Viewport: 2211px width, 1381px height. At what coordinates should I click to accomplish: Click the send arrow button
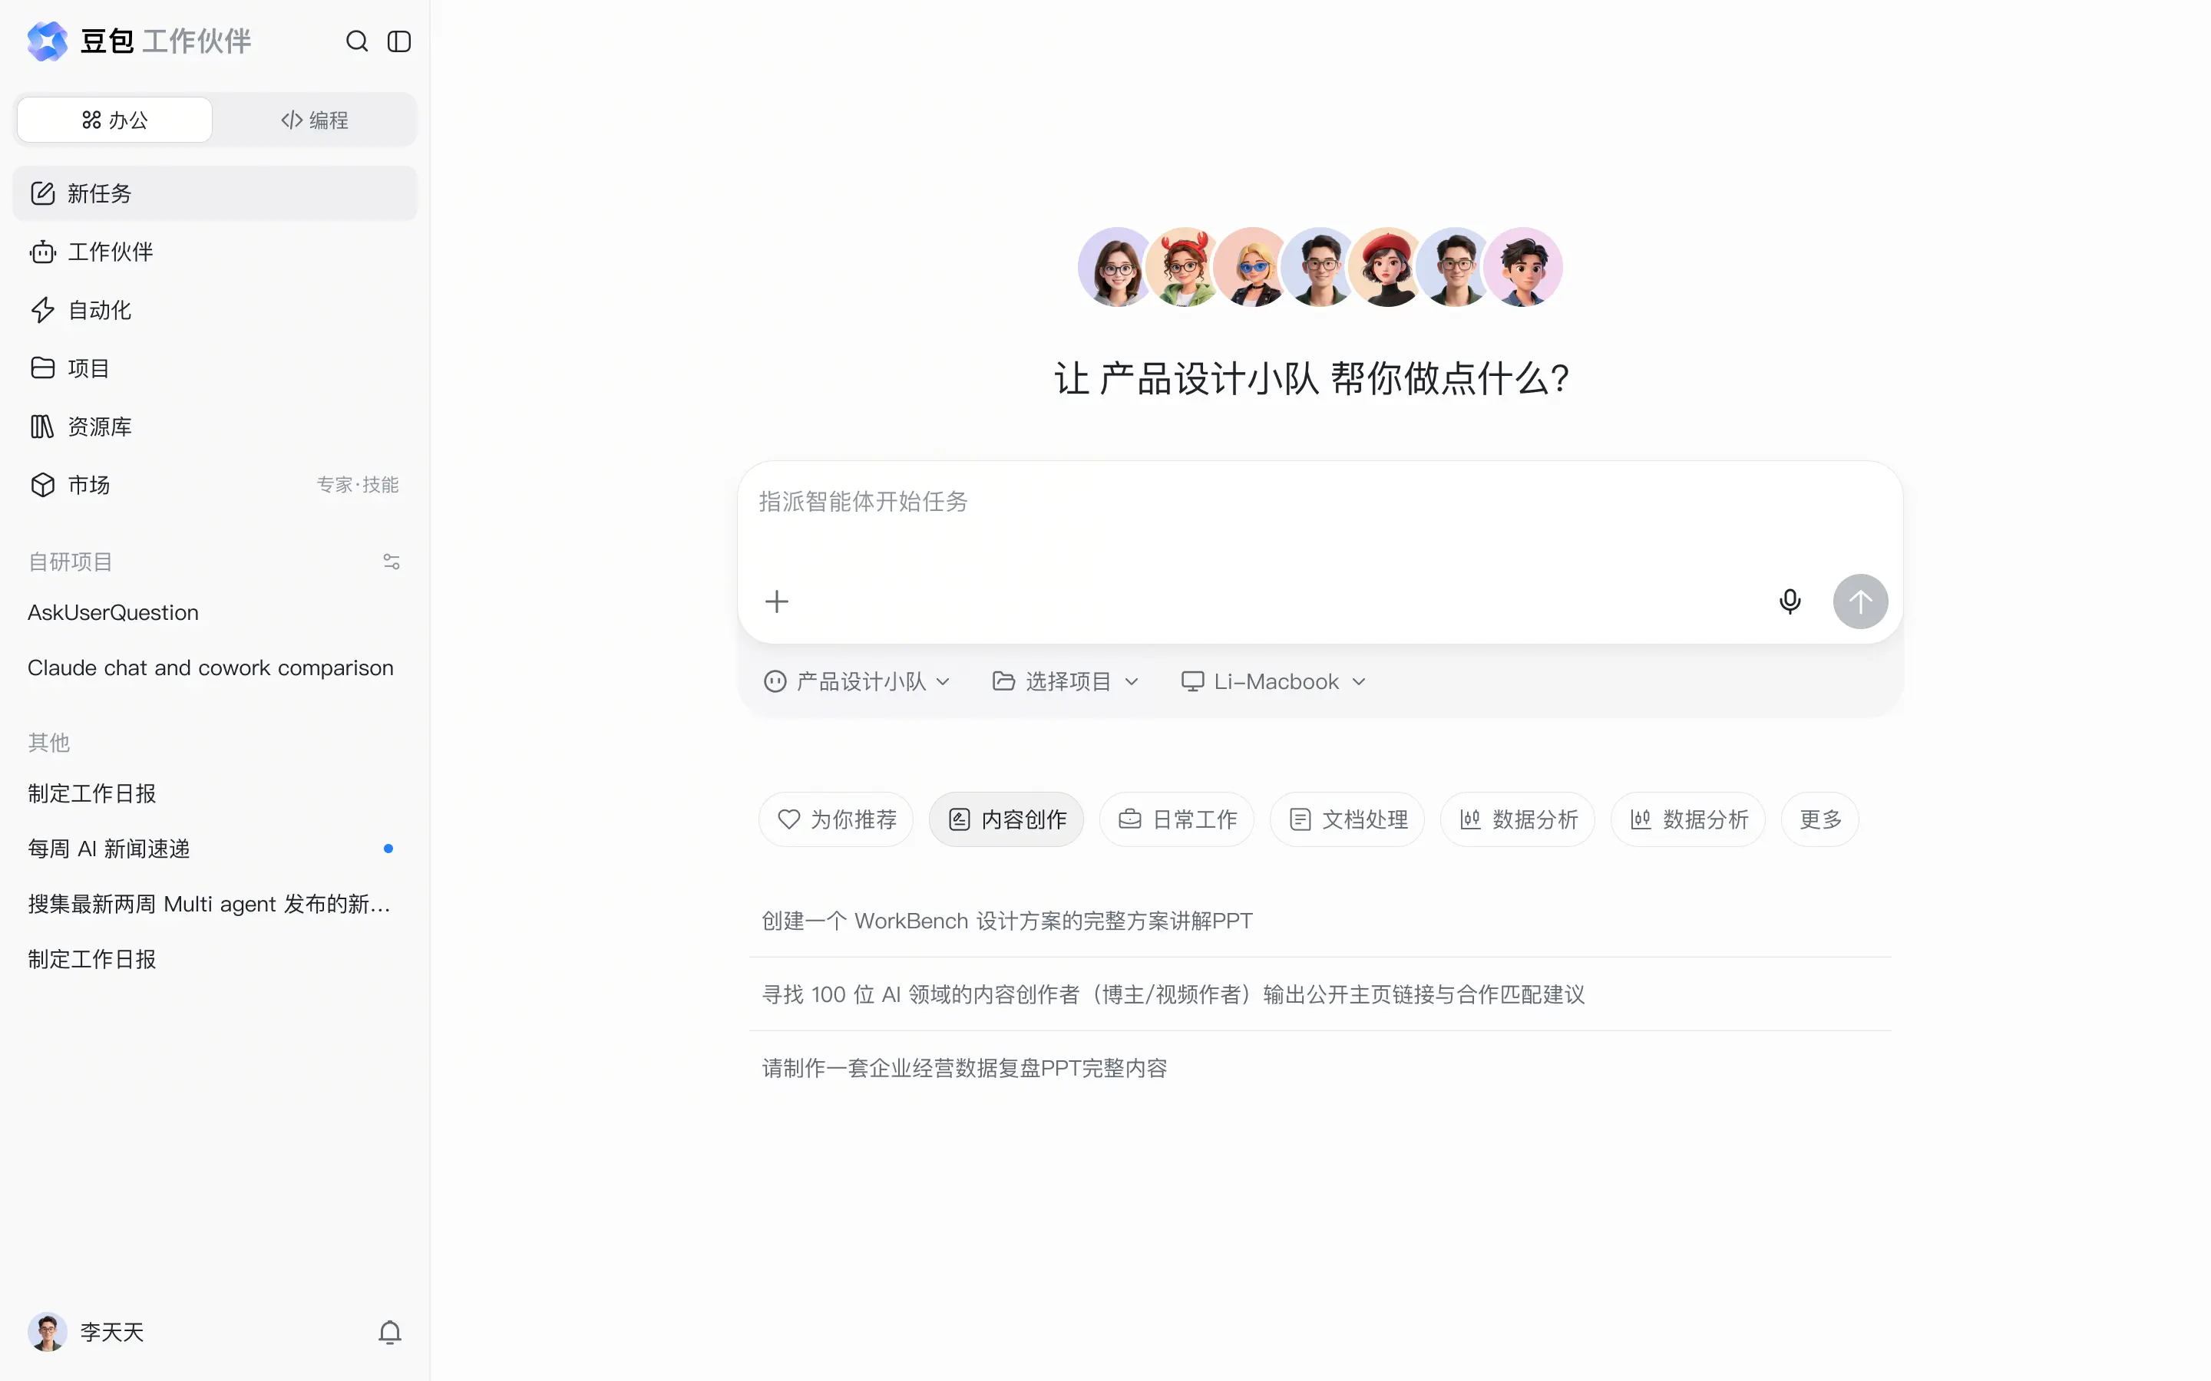tap(1860, 601)
